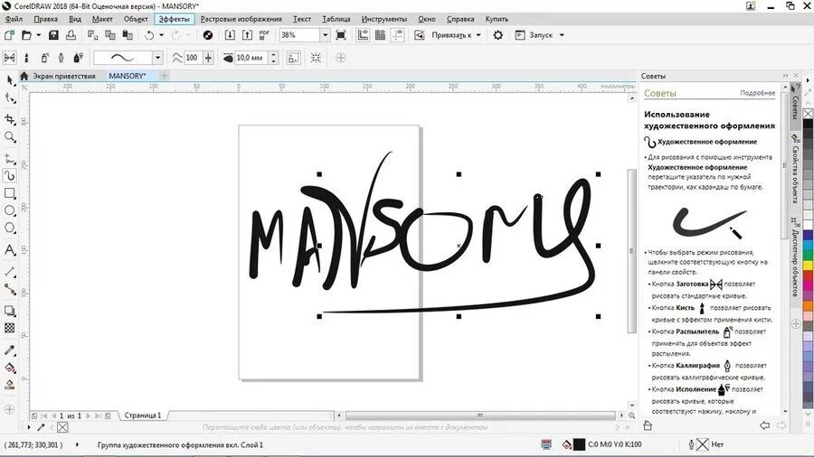Select the Freehand curve tool
Image resolution: width=814 pixels, height=457 pixels.
9,159
